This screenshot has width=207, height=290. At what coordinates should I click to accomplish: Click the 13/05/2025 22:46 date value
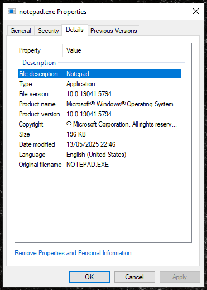tap(91, 144)
